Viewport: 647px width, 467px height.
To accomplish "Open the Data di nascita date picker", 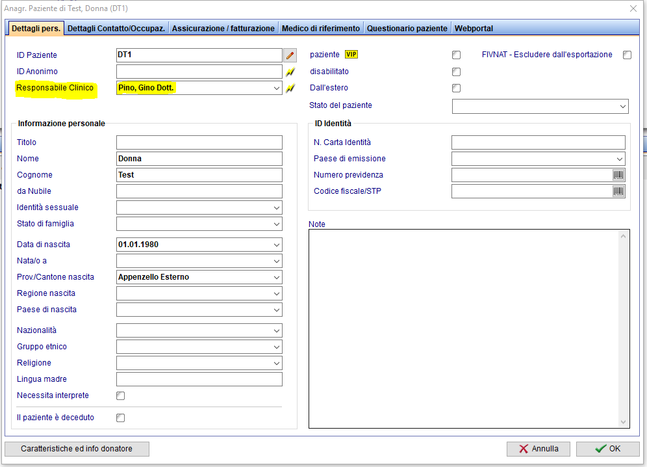I will coord(277,245).
